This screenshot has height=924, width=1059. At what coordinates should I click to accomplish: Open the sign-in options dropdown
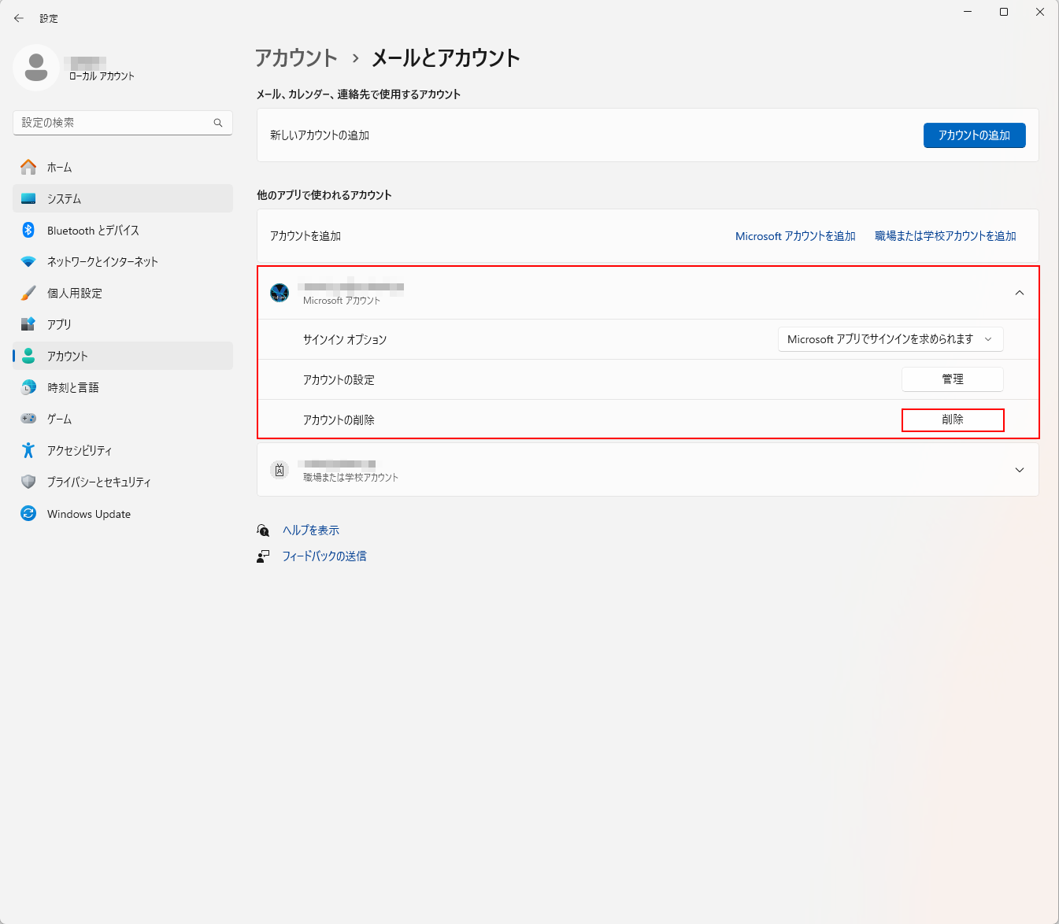[x=890, y=339]
